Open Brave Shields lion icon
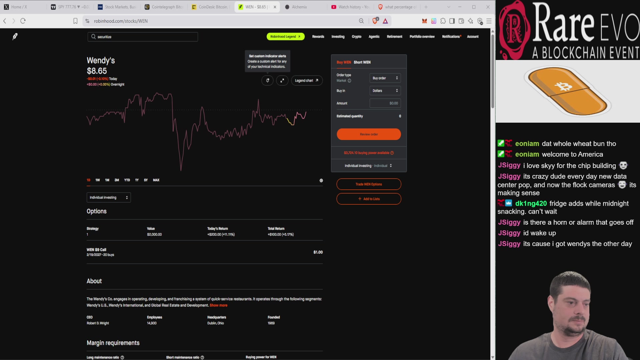 pyautogui.click(x=375, y=21)
